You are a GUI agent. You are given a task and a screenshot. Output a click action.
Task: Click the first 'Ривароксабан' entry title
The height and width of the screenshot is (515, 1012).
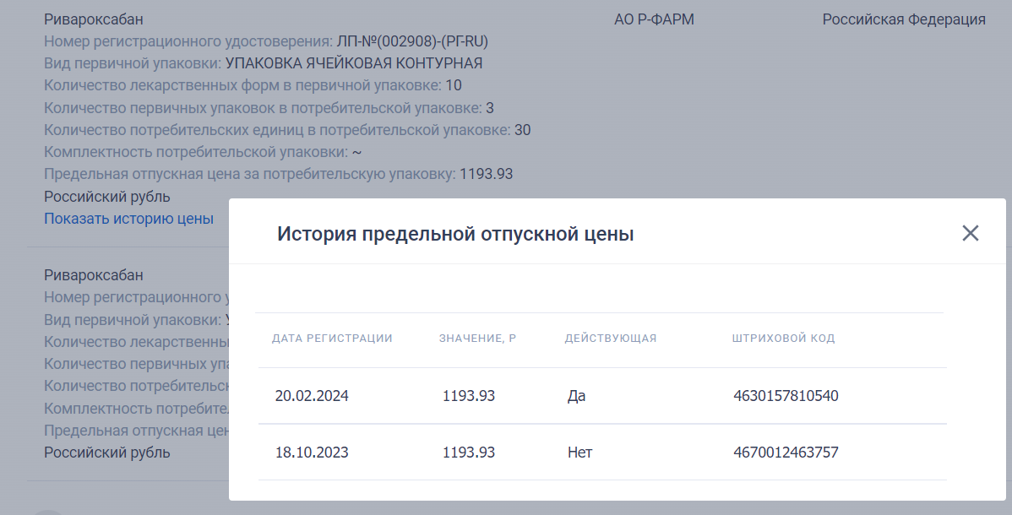tap(94, 19)
